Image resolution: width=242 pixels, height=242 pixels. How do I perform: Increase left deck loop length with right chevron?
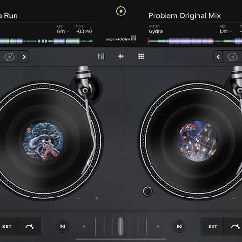point(24,57)
